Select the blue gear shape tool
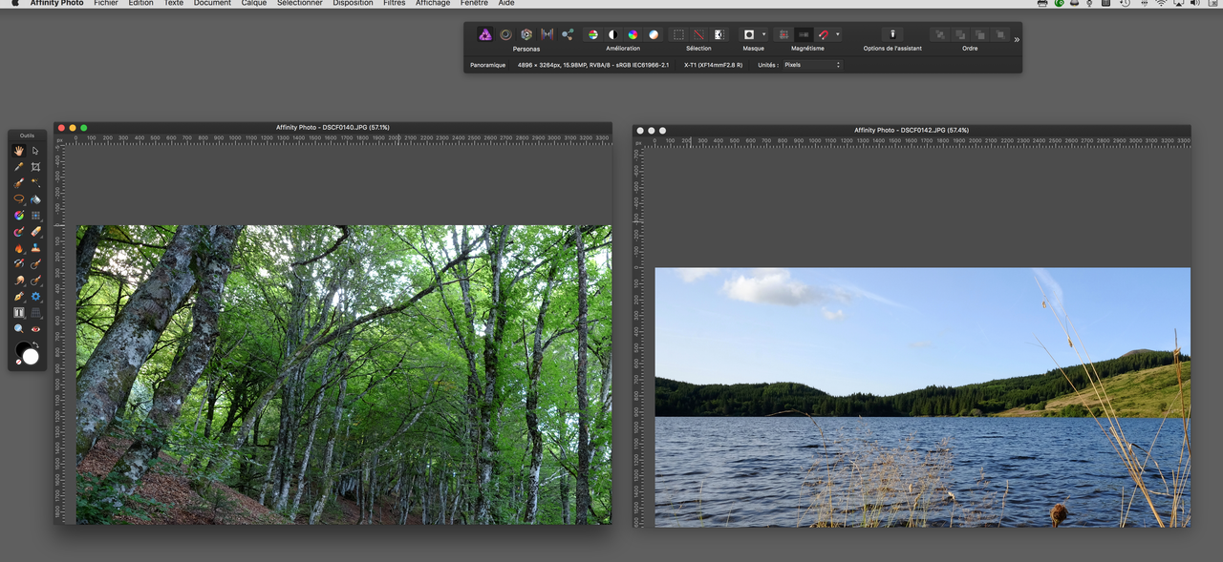 pos(35,297)
